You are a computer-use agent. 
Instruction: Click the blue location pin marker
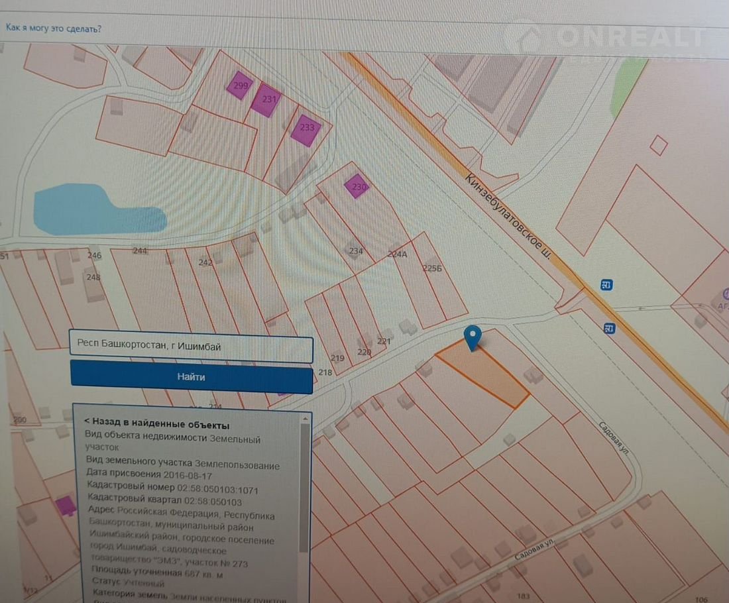pos(472,336)
